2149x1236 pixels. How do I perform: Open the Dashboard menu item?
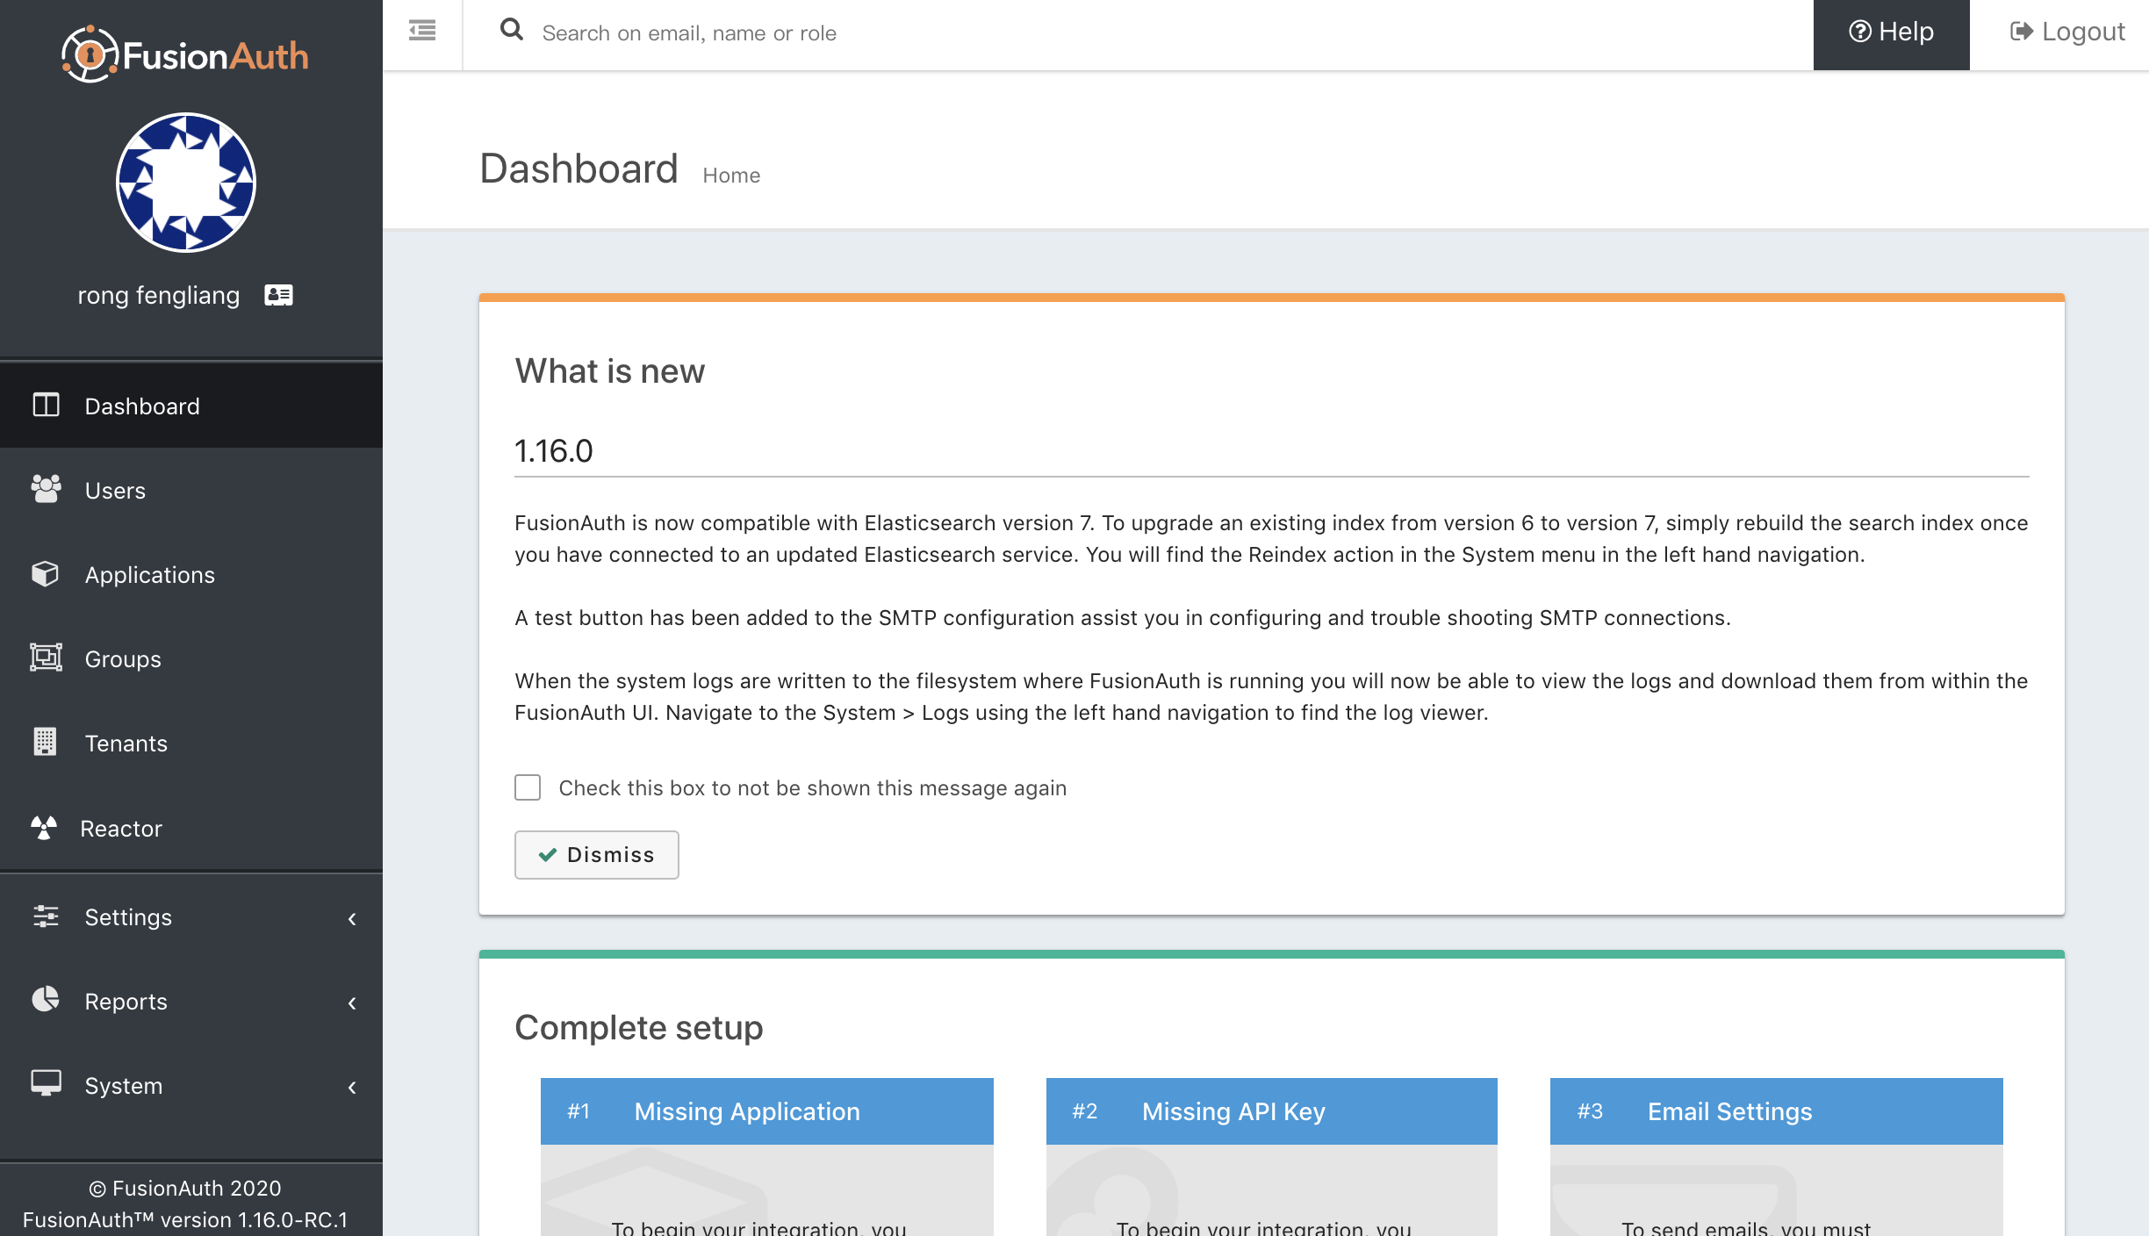coord(191,406)
